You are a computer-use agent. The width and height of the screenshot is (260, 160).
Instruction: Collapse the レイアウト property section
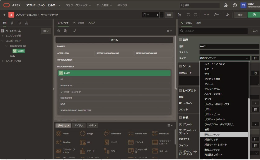(180, 90)
